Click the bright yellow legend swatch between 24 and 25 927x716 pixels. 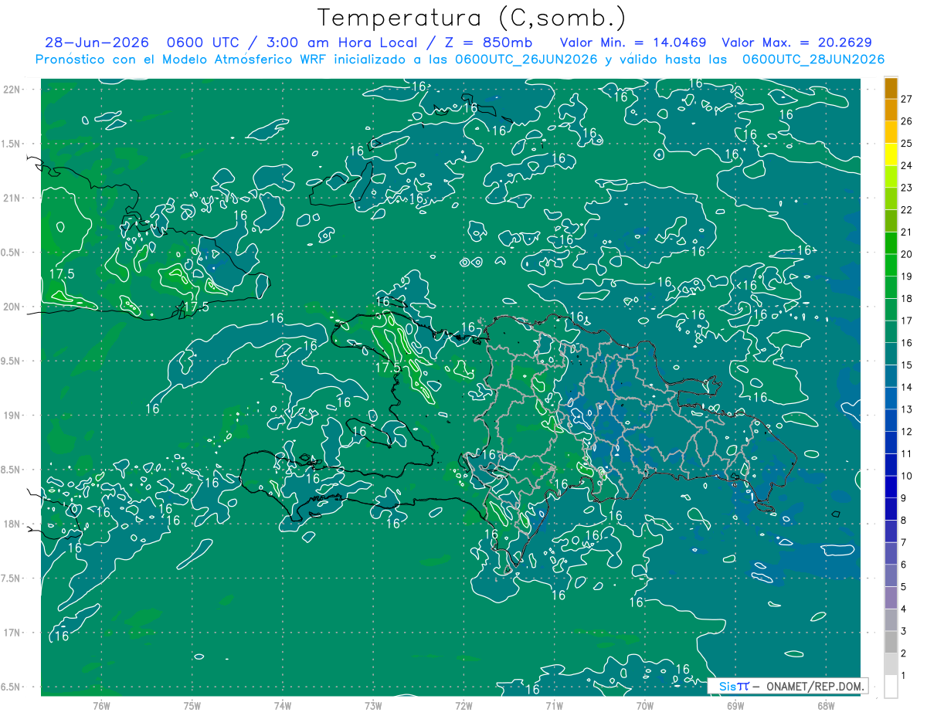tap(891, 154)
